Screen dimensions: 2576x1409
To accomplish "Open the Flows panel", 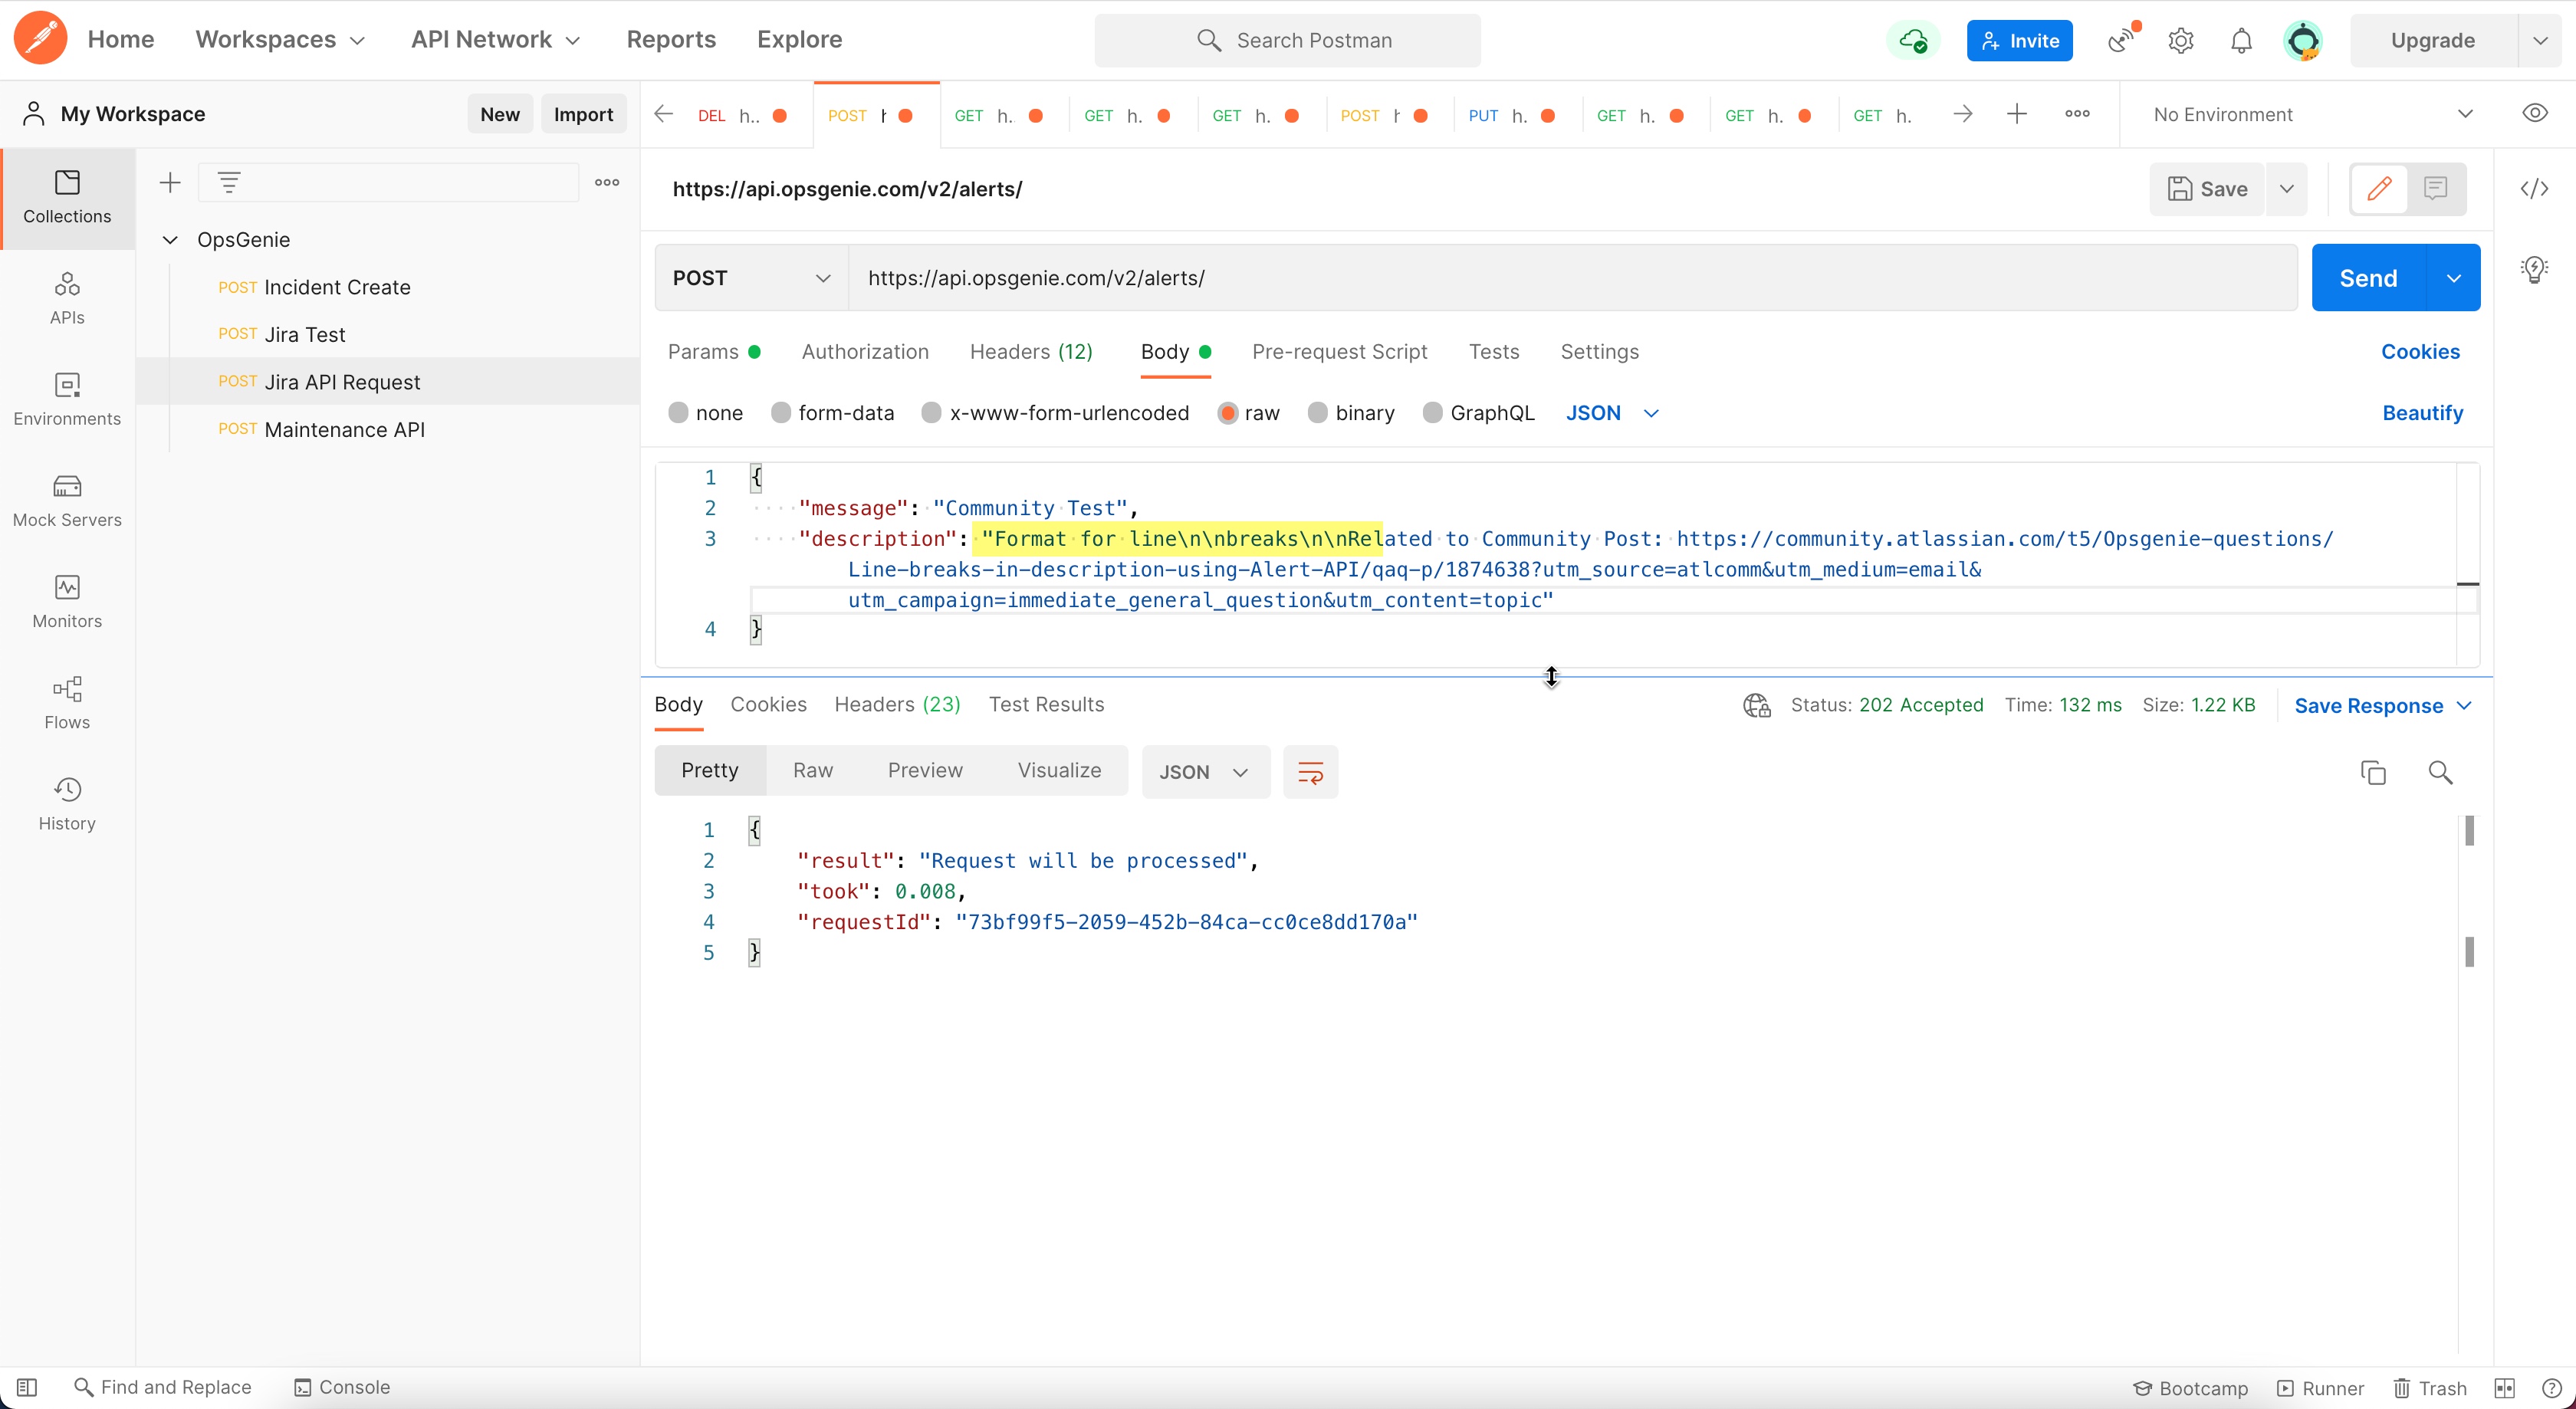I will coord(66,703).
